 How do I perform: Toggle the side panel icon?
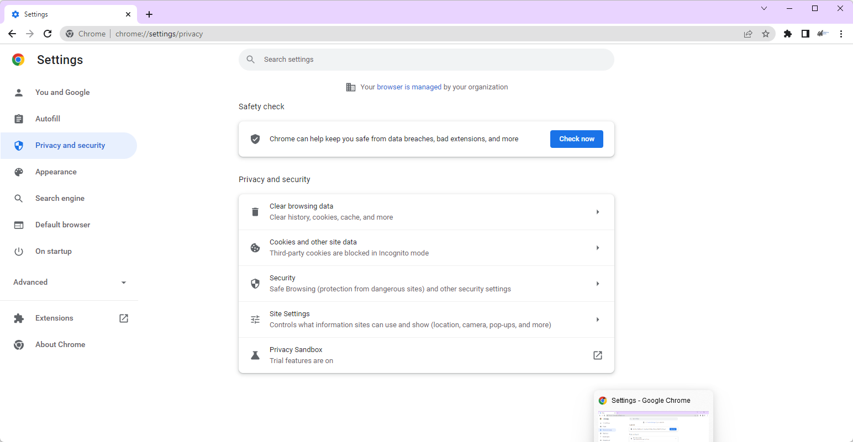pyautogui.click(x=805, y=34)
